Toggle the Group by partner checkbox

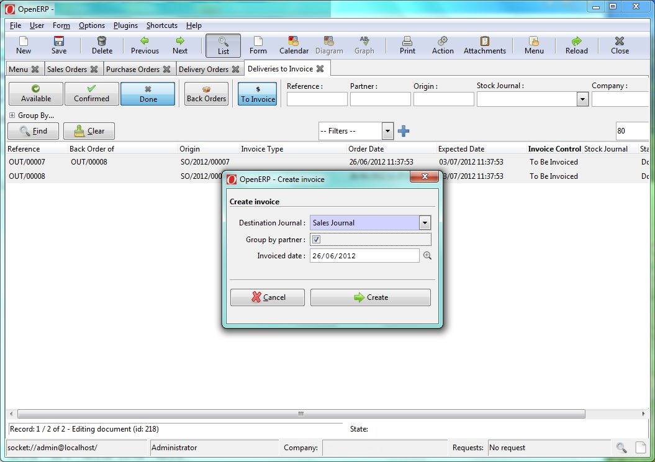pyautogui.click(x=316, y=239)
